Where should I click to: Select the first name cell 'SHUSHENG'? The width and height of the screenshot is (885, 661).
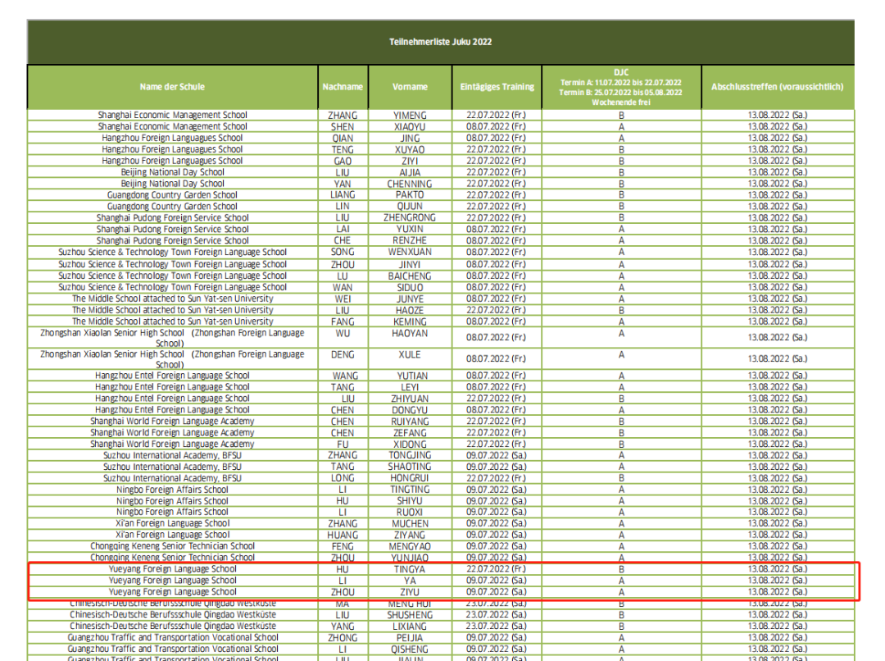[x=410, y=614]
